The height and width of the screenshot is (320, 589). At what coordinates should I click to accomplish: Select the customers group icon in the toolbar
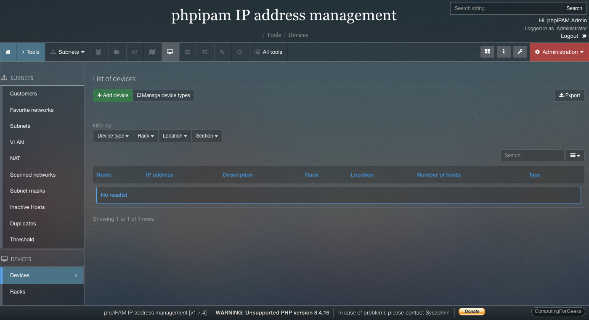click(98, 52)
